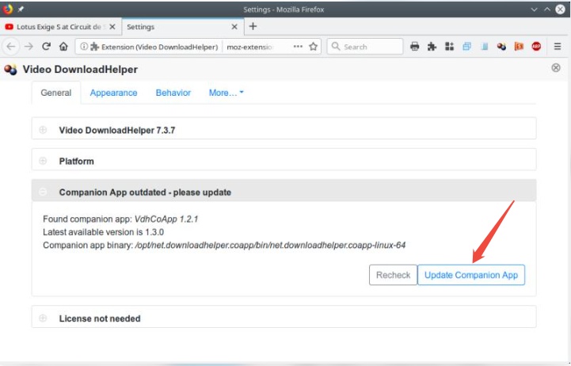Go forward with the forward arrow
Image resolution: width=571 pixels, height=366 pixels.
click(x=29, y=47)
